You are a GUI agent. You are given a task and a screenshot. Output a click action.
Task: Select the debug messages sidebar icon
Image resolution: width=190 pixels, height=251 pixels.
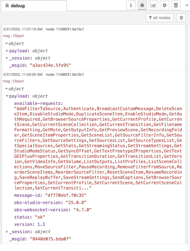pos(142,5)
